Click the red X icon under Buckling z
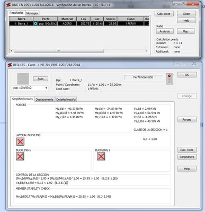This screenshot has height=212, width=205. [x=101, y=156]
